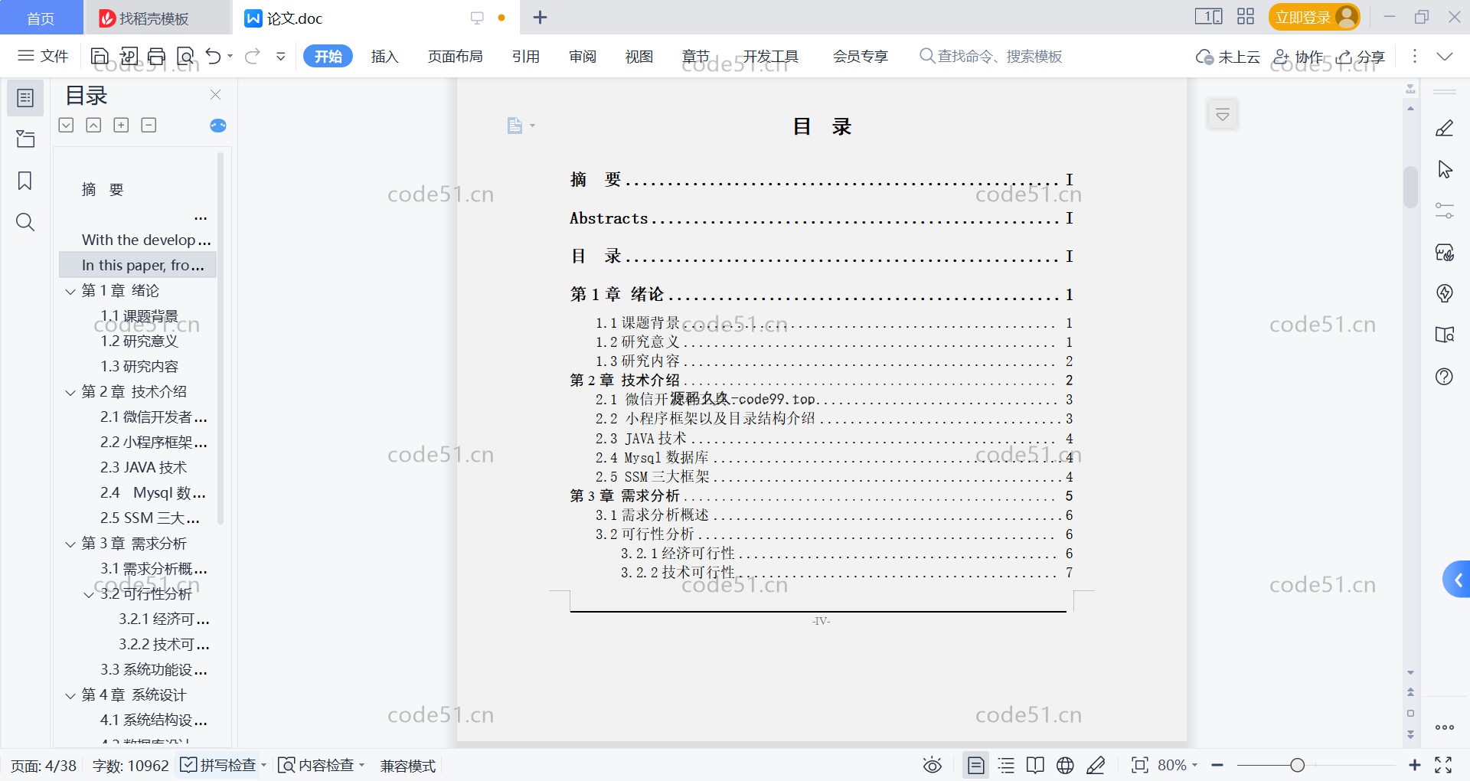1470x781 pixels.
Task: Go to the 首页 home tab
Action: (41, 18)
